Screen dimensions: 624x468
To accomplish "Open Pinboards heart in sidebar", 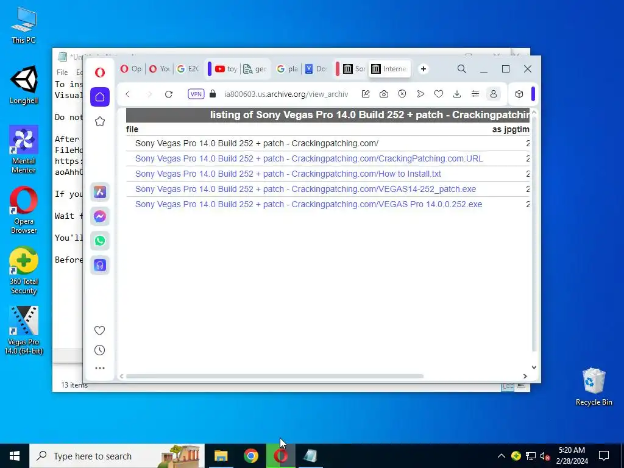I will click(x=100, y=330).
